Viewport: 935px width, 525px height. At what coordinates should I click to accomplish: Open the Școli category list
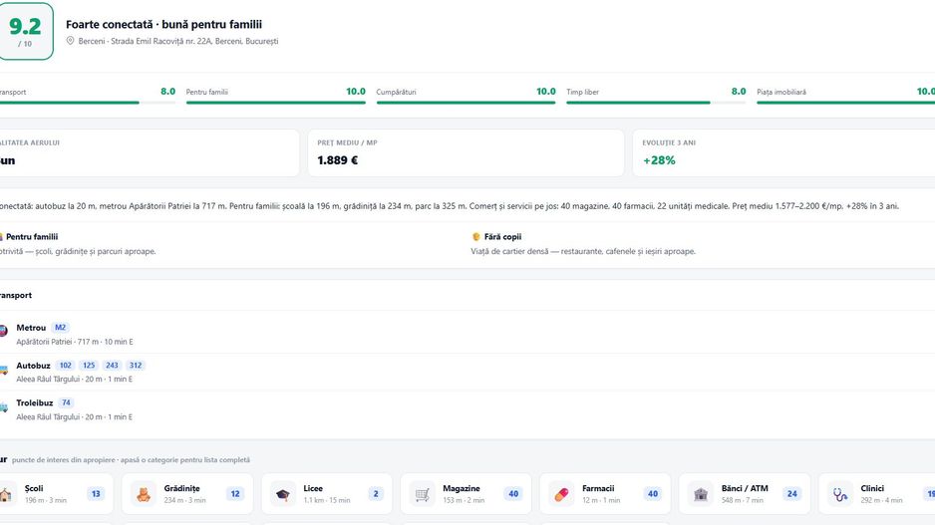pyautogui.click(x=55, y=493)
